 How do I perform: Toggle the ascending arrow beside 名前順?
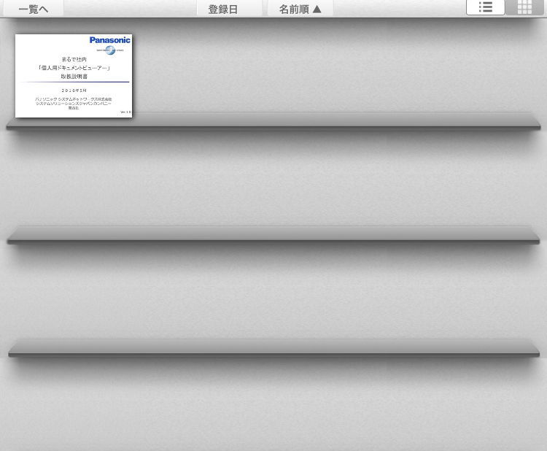click(x=317, y=9)
